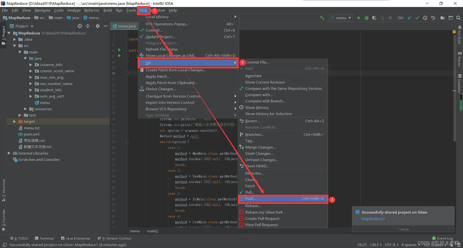Click the collapse all icon in Project panel
The width and height of the screenshot is (463, 248).
pyautogui.click(x=88, y=26)
